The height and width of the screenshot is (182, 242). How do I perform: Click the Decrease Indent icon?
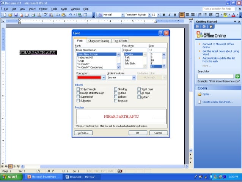211,15
